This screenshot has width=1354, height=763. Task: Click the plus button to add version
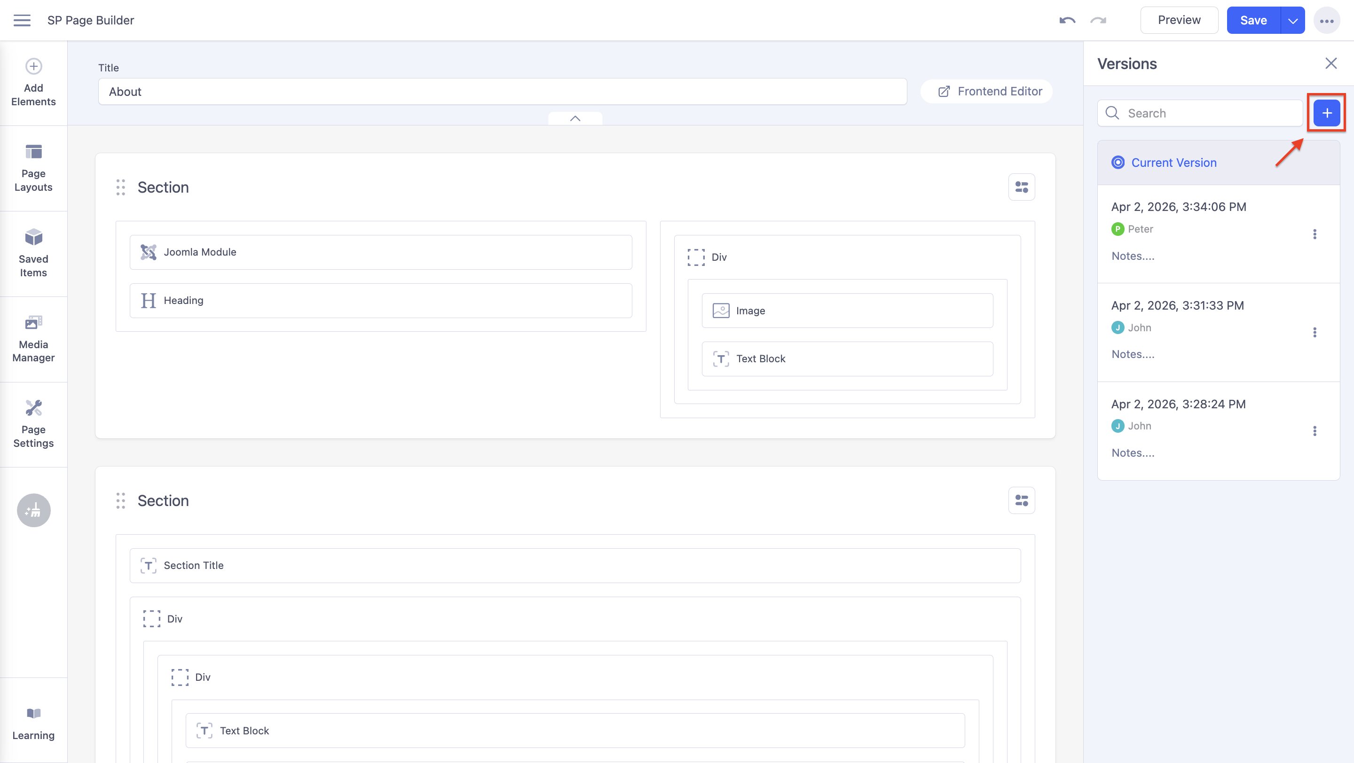click(1326, 113)
